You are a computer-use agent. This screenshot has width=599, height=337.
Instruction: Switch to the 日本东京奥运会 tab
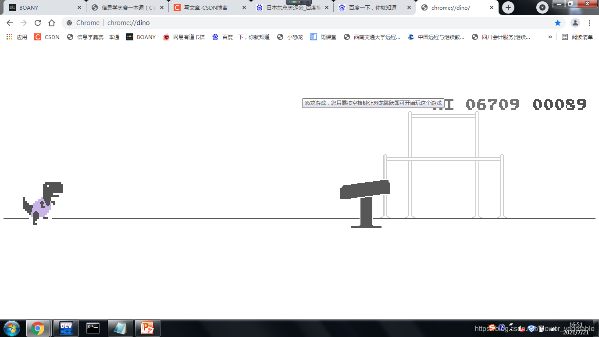[292, 7]
